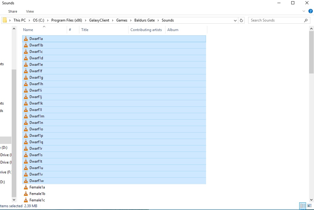Click file list scrollbar down arrow
314x210 pixels.
312,200
